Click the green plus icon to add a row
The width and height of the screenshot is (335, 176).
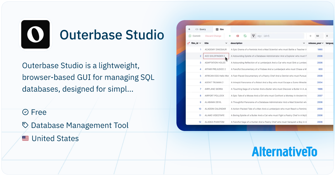click(x=230, y=36)
